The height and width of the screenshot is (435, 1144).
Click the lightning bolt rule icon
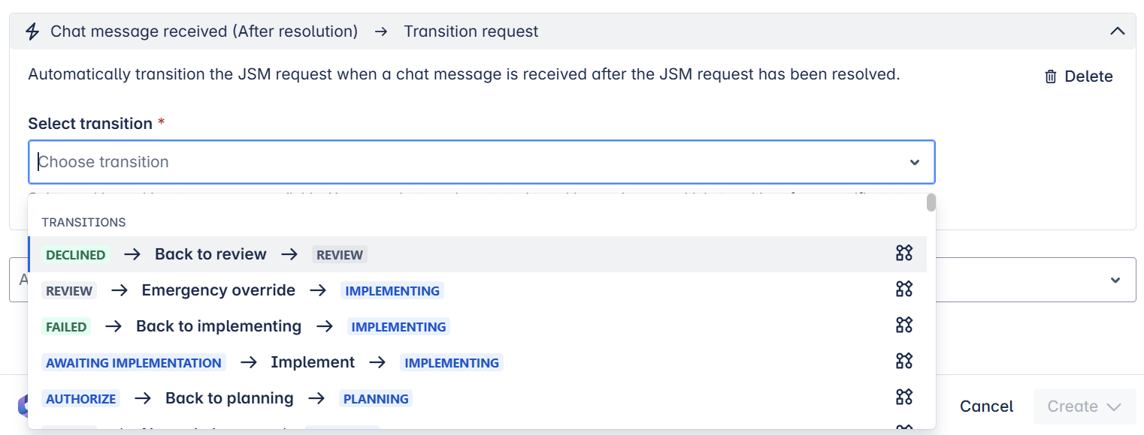pos(32,31)
